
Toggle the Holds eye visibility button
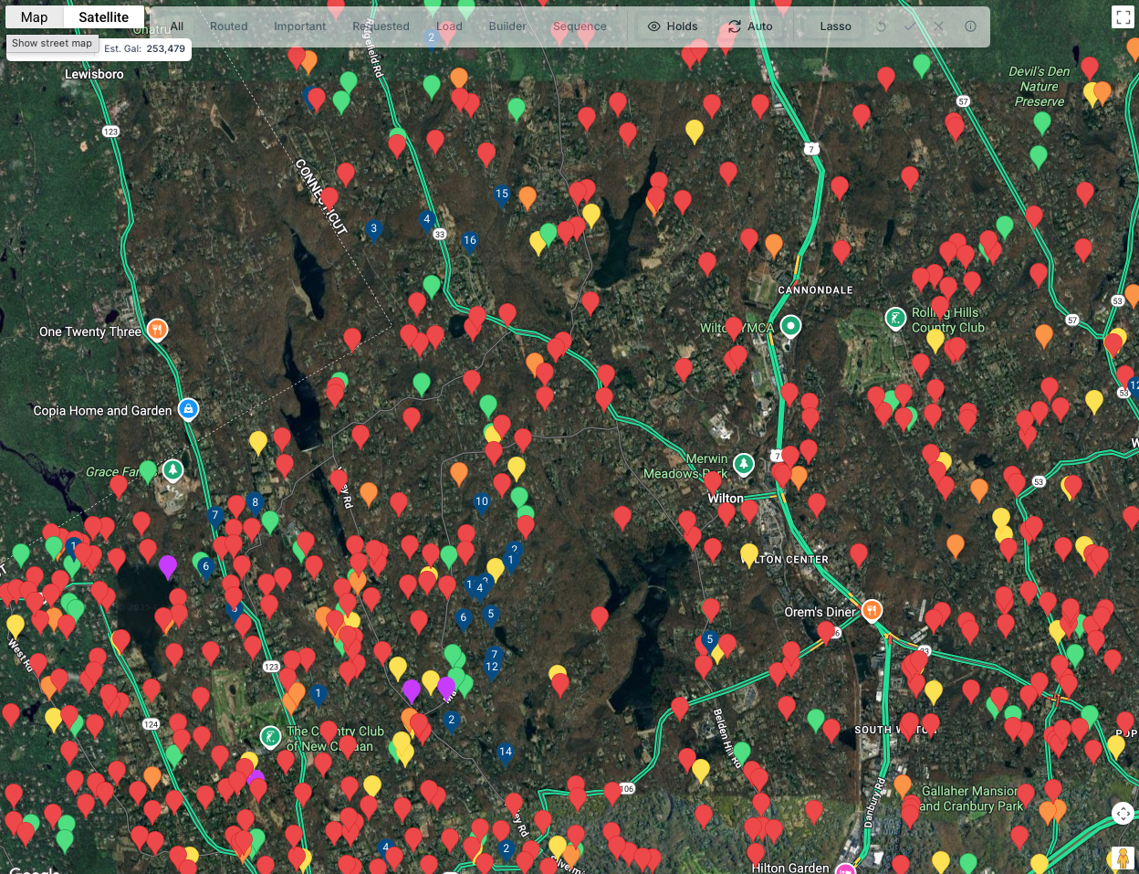[x=673, y=26]
